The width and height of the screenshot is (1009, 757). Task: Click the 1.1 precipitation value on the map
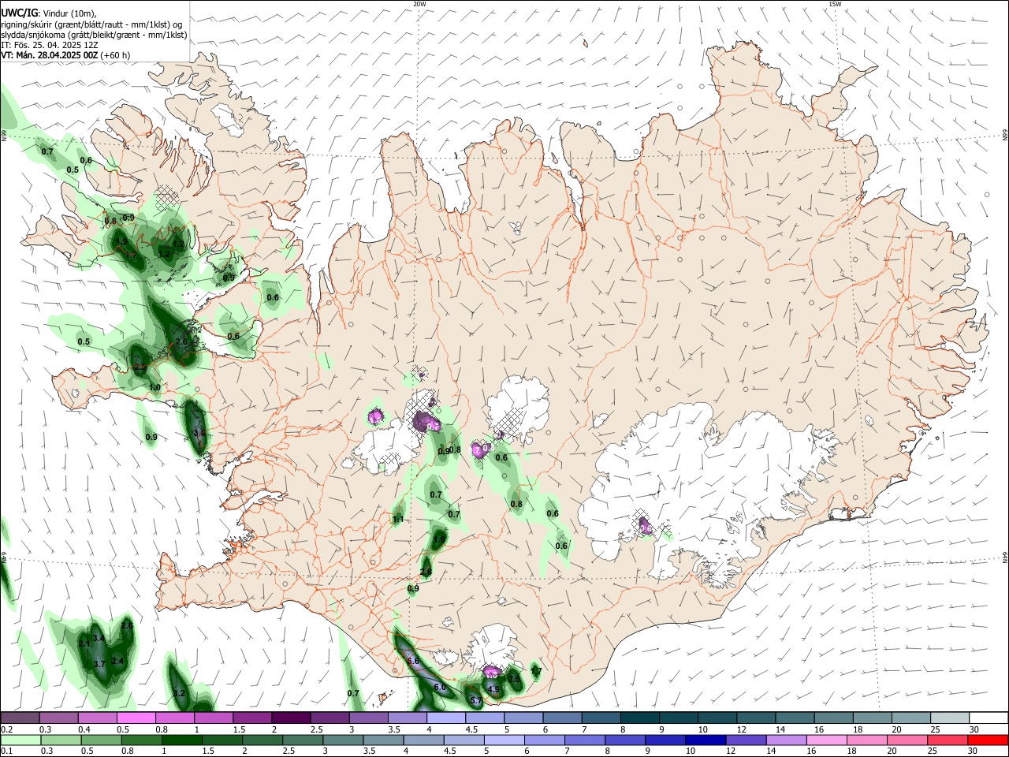[x=398, y=519]
